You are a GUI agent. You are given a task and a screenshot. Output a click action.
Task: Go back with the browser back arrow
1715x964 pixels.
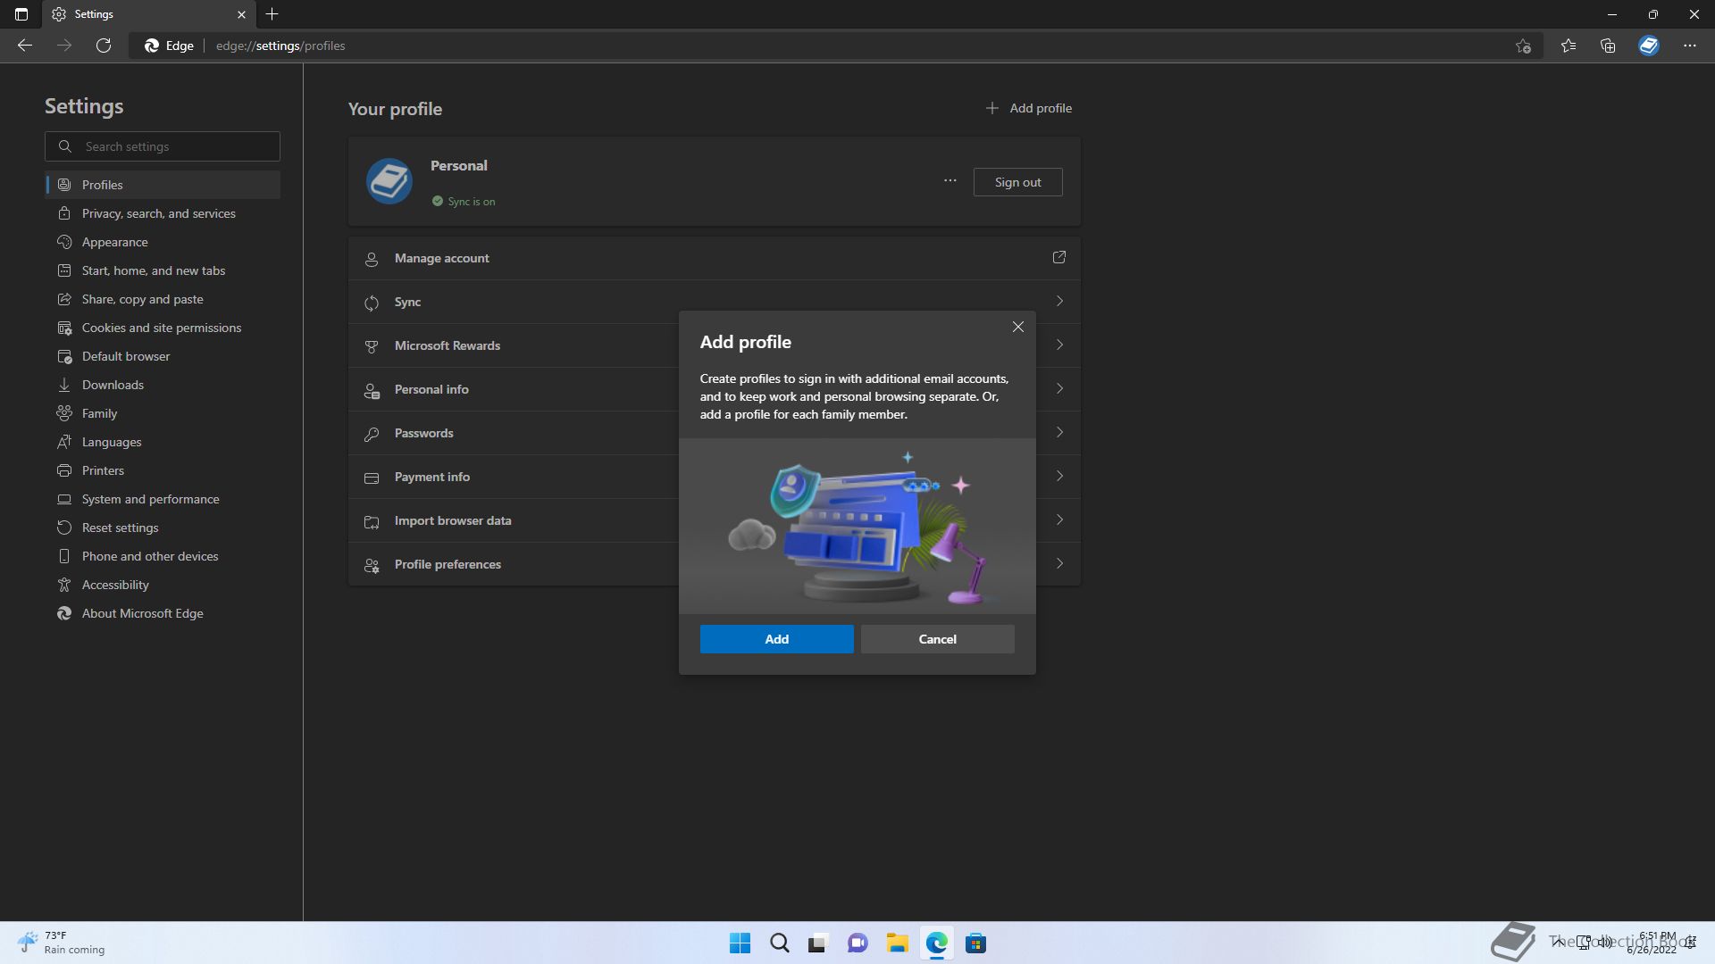tap(25, 46)
